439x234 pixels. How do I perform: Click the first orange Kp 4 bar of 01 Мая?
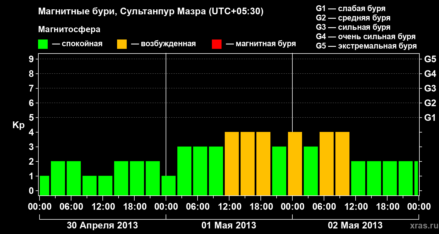(x=232, y=164)
